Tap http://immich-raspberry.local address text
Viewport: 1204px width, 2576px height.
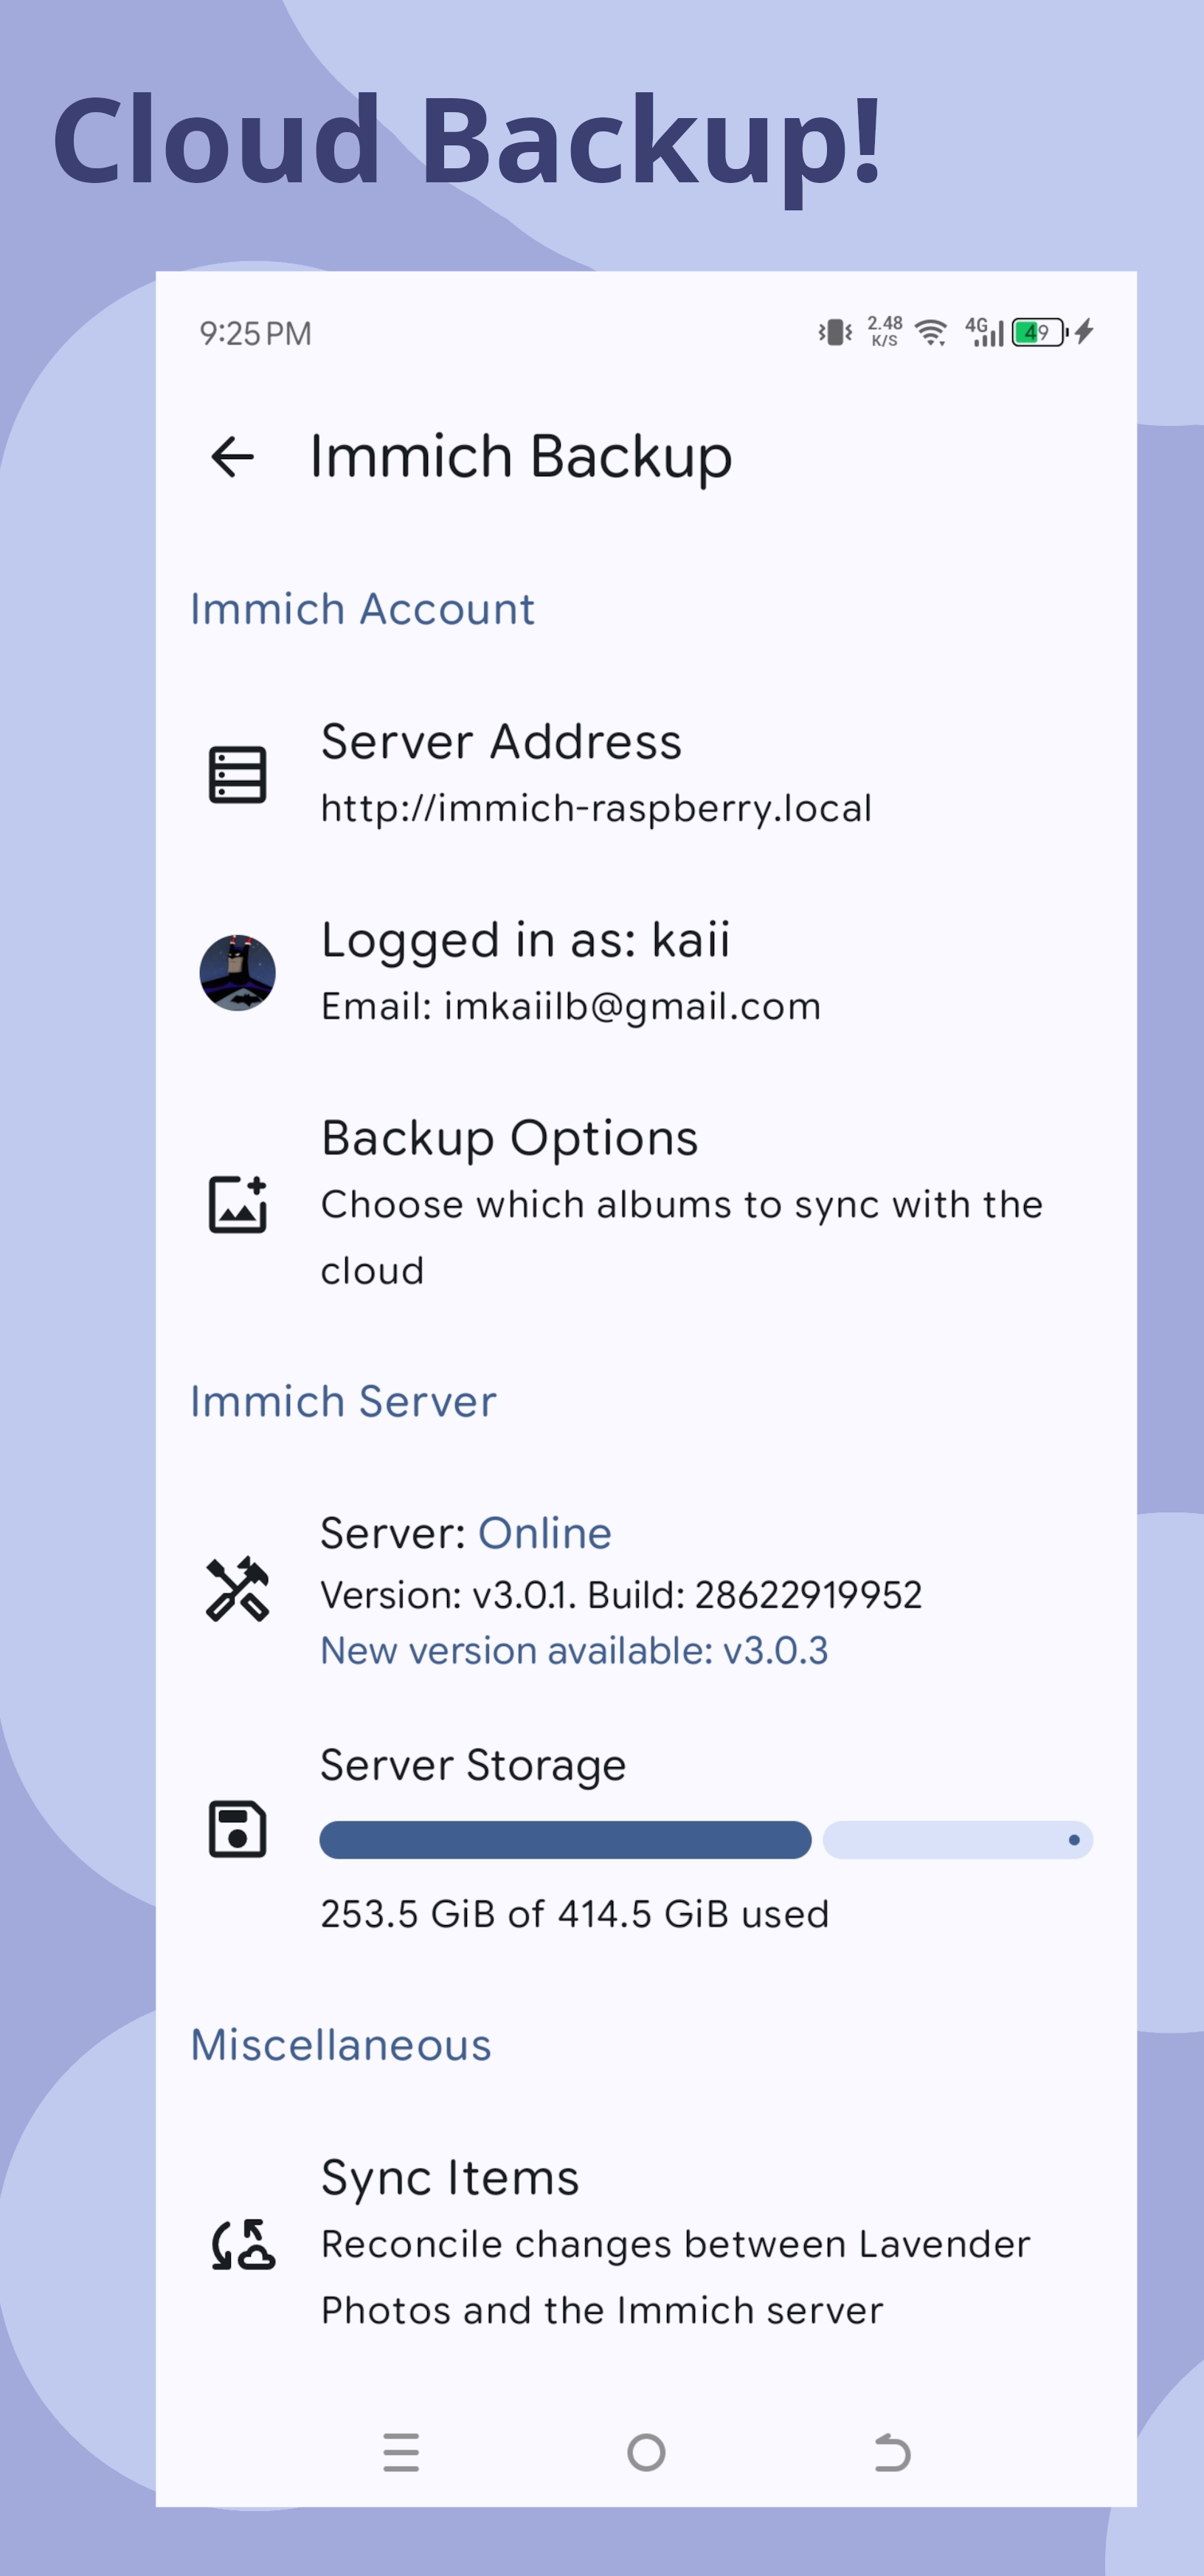(x=597, y=808)
